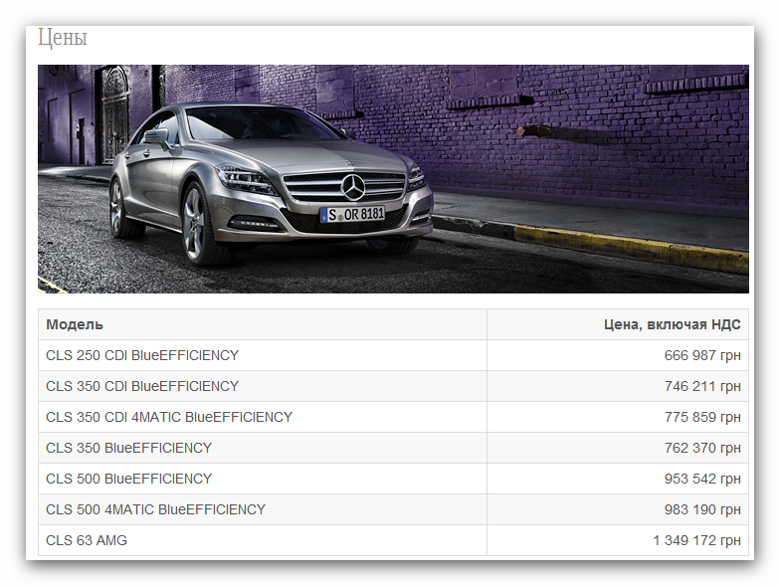The image size is (780, 586).
Task: Click the 1 349 172 грн price
Action: coord(696,540)
